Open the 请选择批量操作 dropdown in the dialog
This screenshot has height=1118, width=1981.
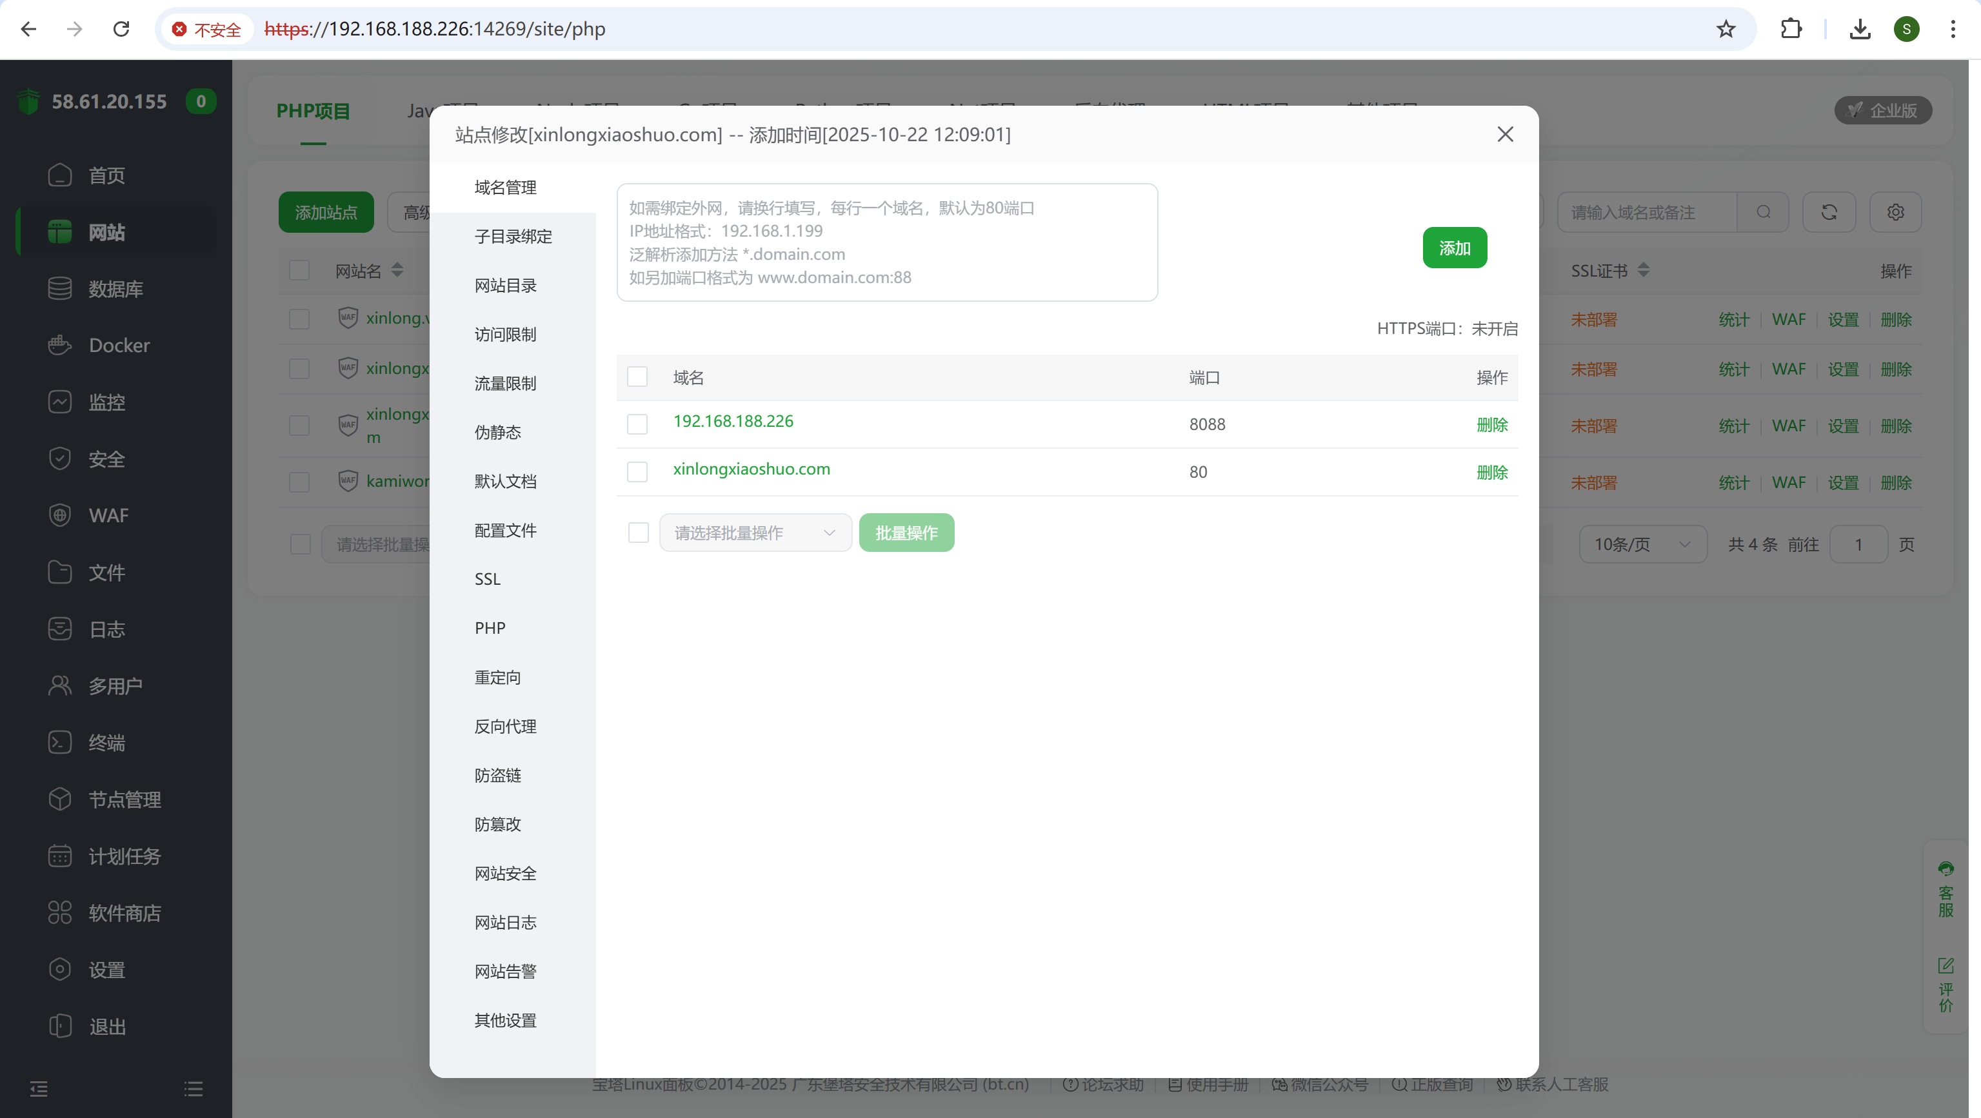[x=755, y=533]
